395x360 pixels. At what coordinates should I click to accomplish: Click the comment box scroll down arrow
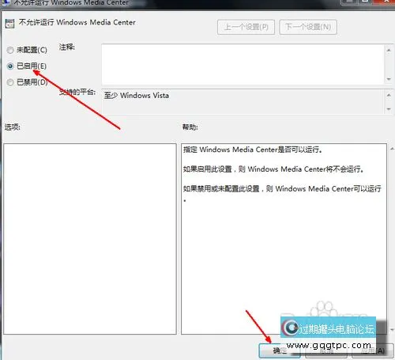point(389,79)
